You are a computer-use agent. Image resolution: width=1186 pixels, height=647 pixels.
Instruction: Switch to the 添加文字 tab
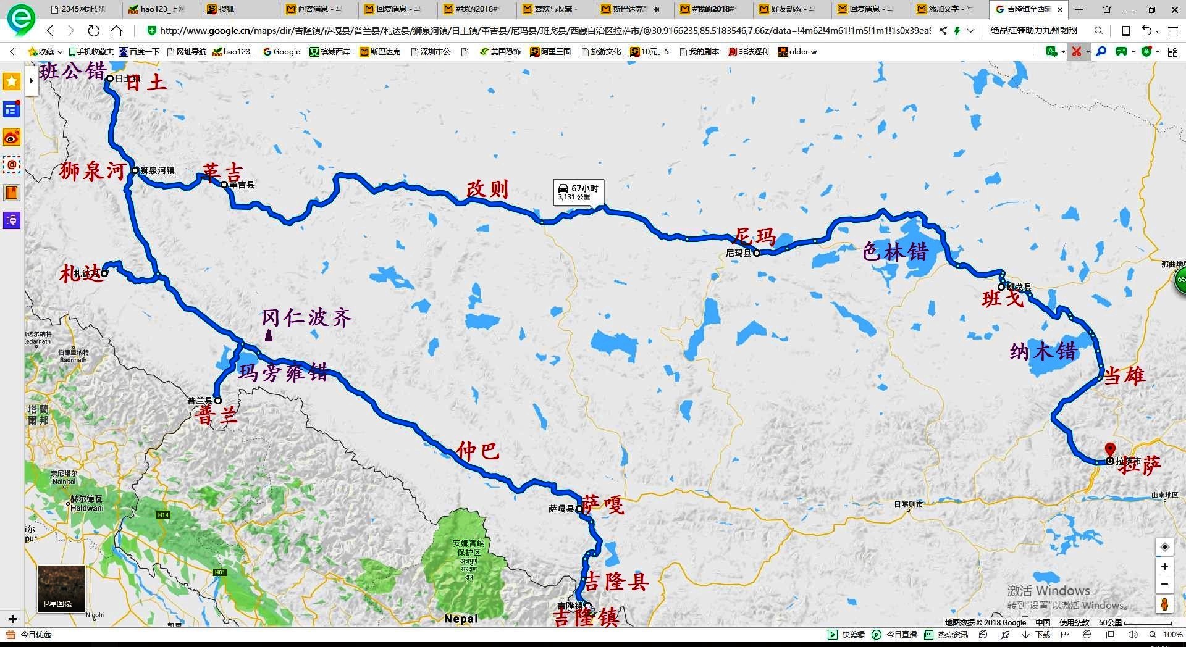(944, 9)
